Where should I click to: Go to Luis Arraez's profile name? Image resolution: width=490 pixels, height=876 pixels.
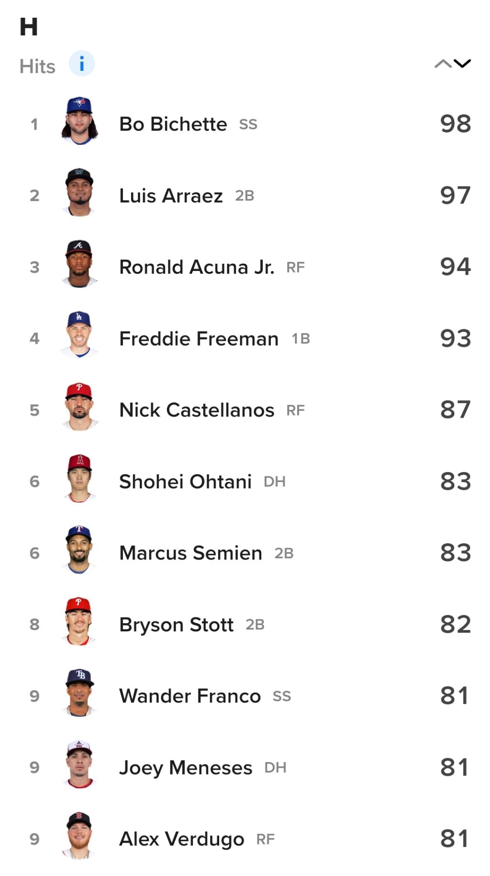point(171,195)
